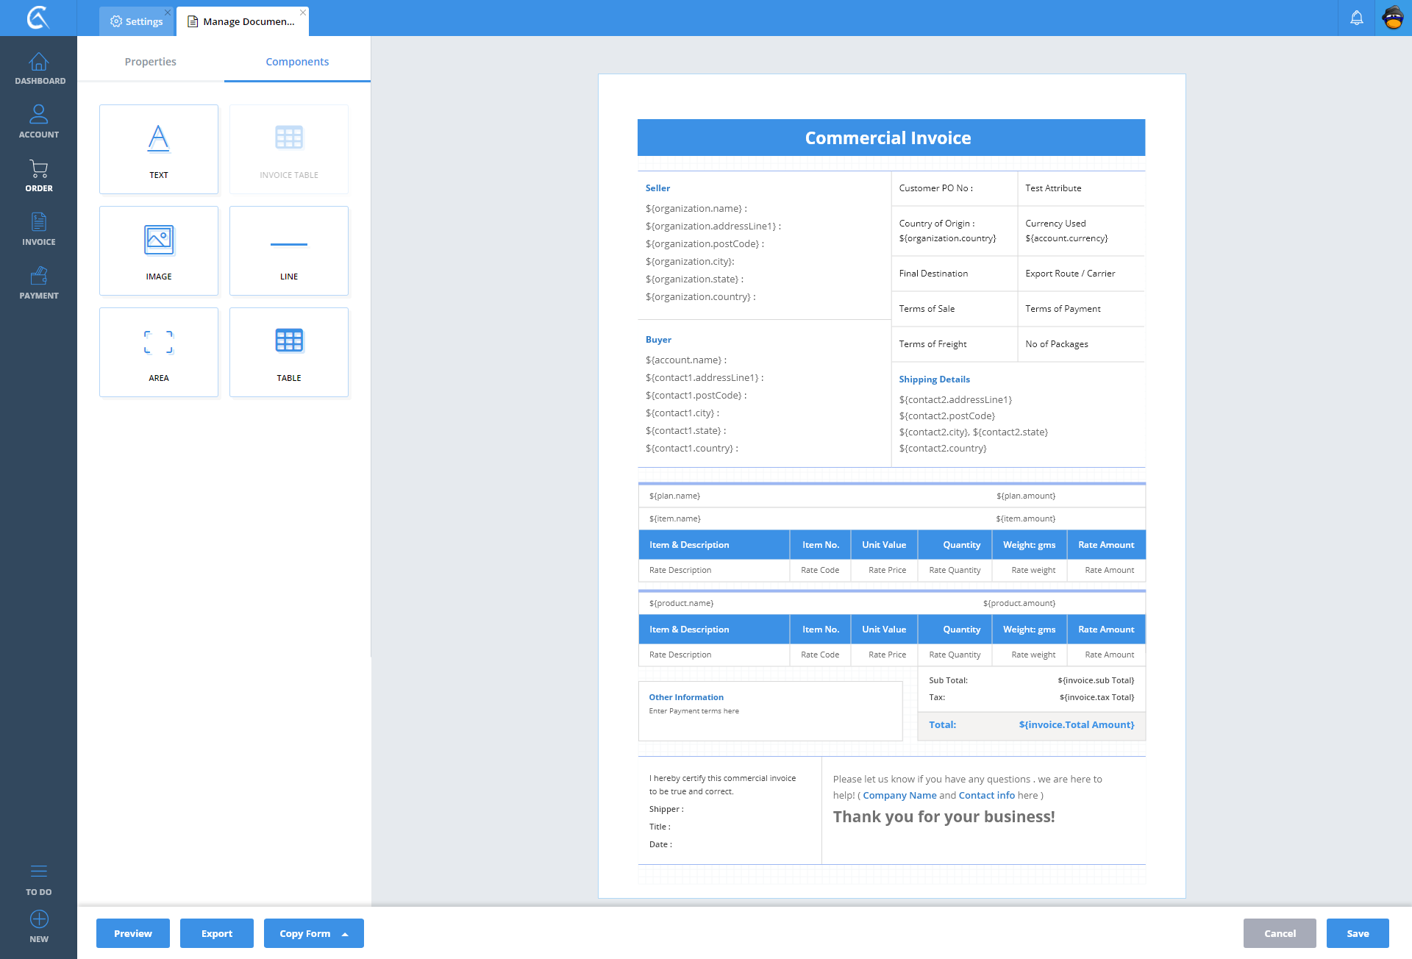Open the Invoice sidebar section
1412x959 pixels.
pyautogui.click(x=39, y=229)
